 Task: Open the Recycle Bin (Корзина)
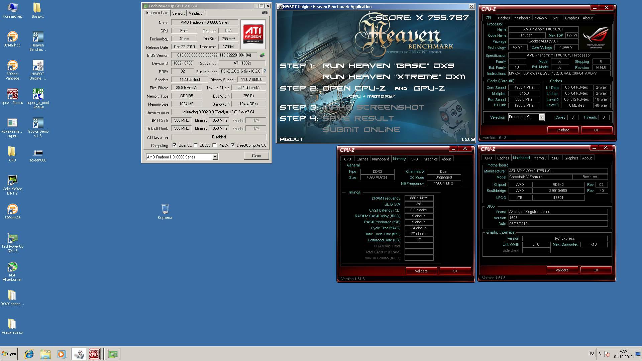click(165, 212)
